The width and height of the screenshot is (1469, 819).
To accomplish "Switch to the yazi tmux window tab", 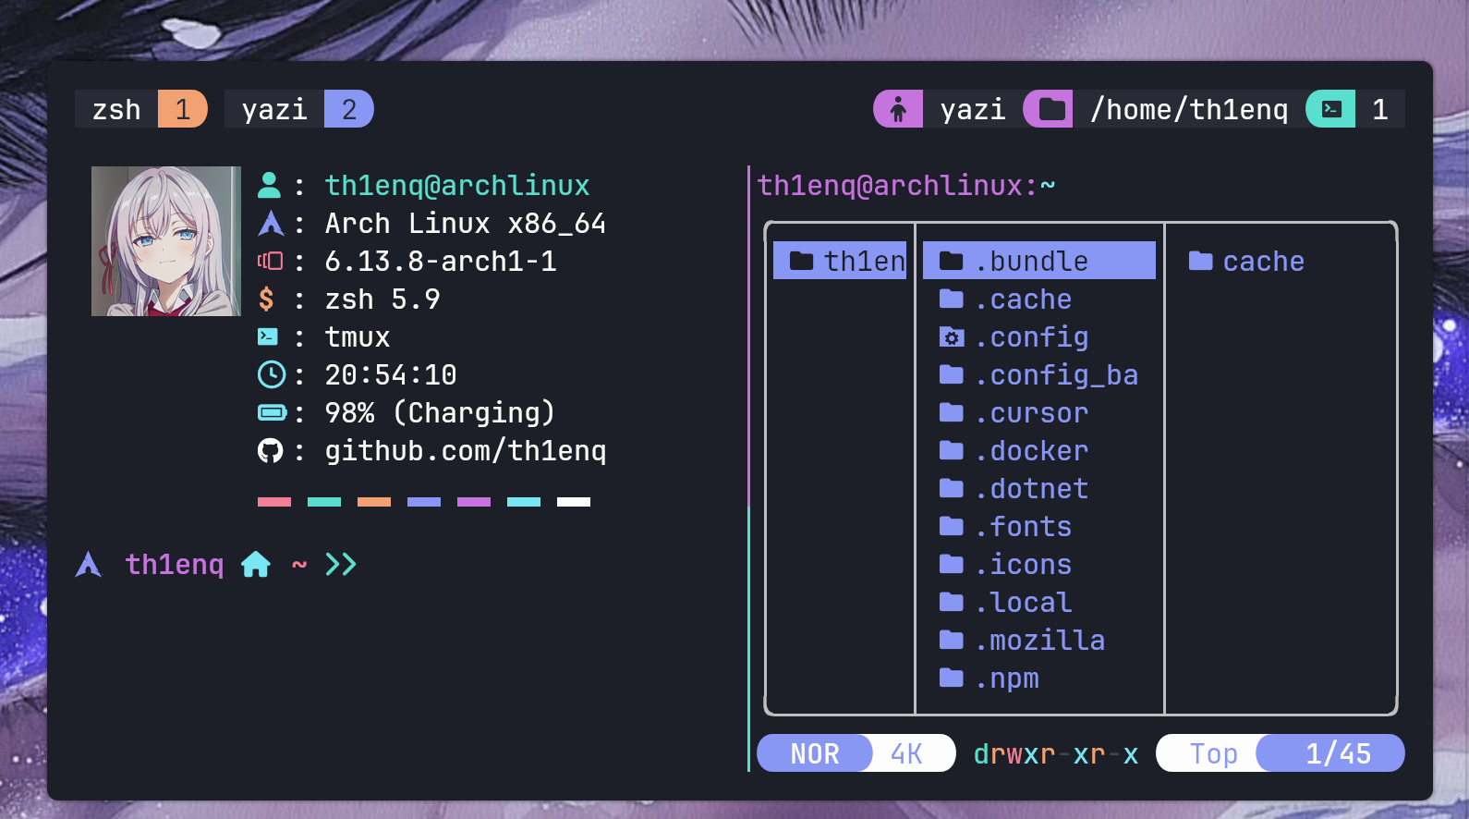I will [297, 109].
